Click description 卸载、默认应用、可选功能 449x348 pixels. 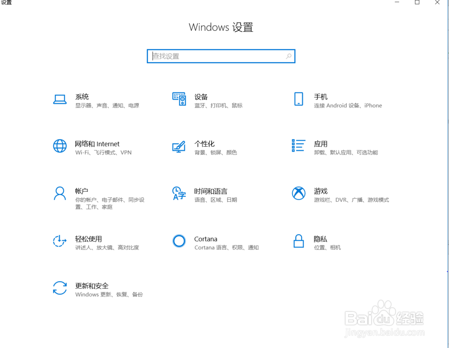346,152
